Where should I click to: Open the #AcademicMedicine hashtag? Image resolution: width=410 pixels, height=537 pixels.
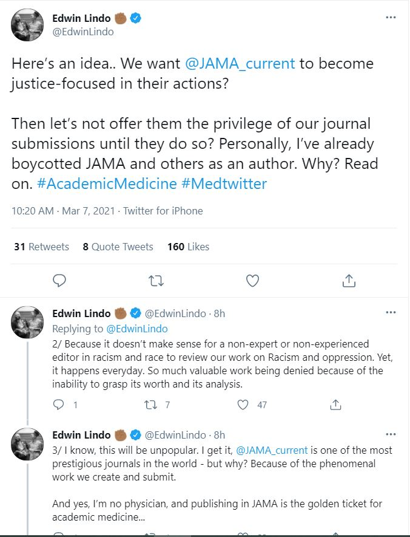coord(107,184)
